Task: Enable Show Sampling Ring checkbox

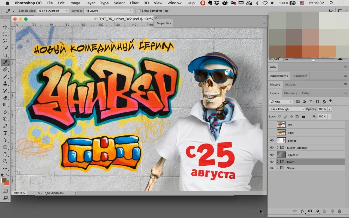Action: tap(139, 11)
